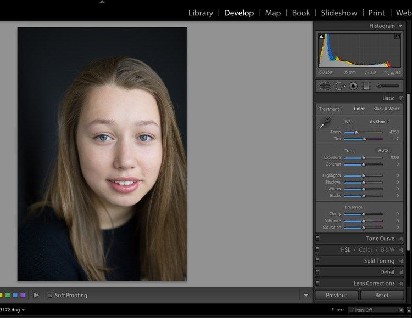Viewport: 412px width, 318px height.
Task: Pick the White Balance eyedropper
Action: point(325,123)
